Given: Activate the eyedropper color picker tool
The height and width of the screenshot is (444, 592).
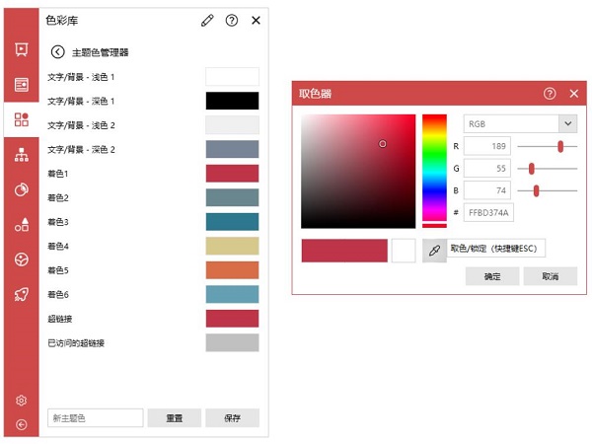Looking at the screenshot, I should click(433, 251).
